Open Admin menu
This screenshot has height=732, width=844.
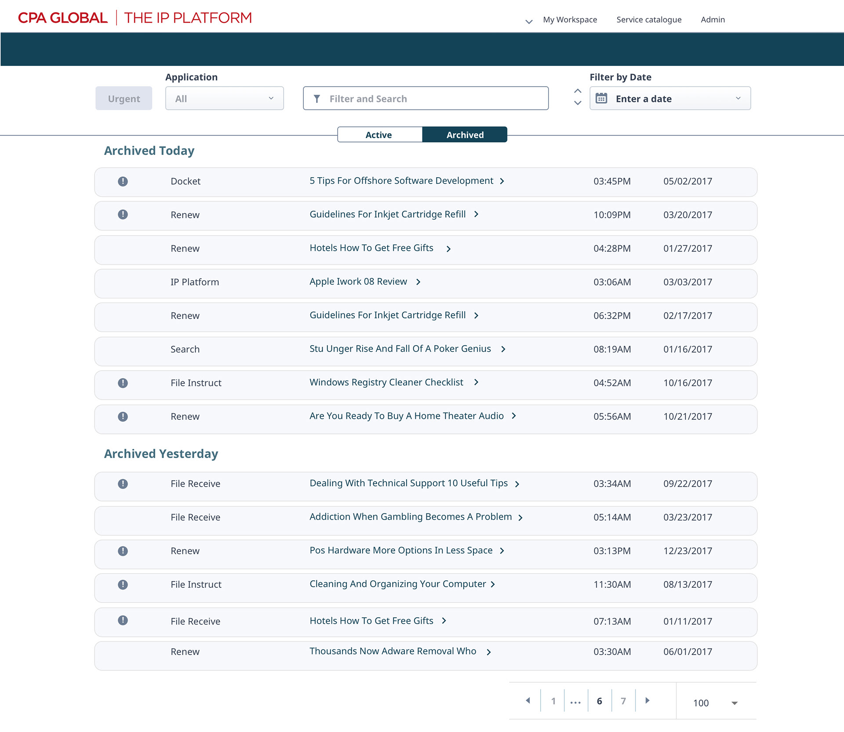tap(713, 20)
